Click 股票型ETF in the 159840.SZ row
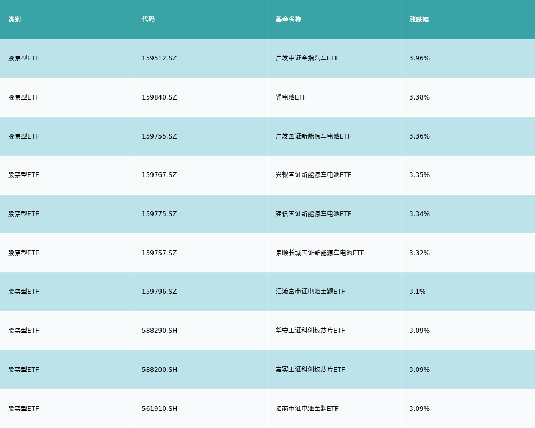 pyautogui.click(x=24, y=97)
